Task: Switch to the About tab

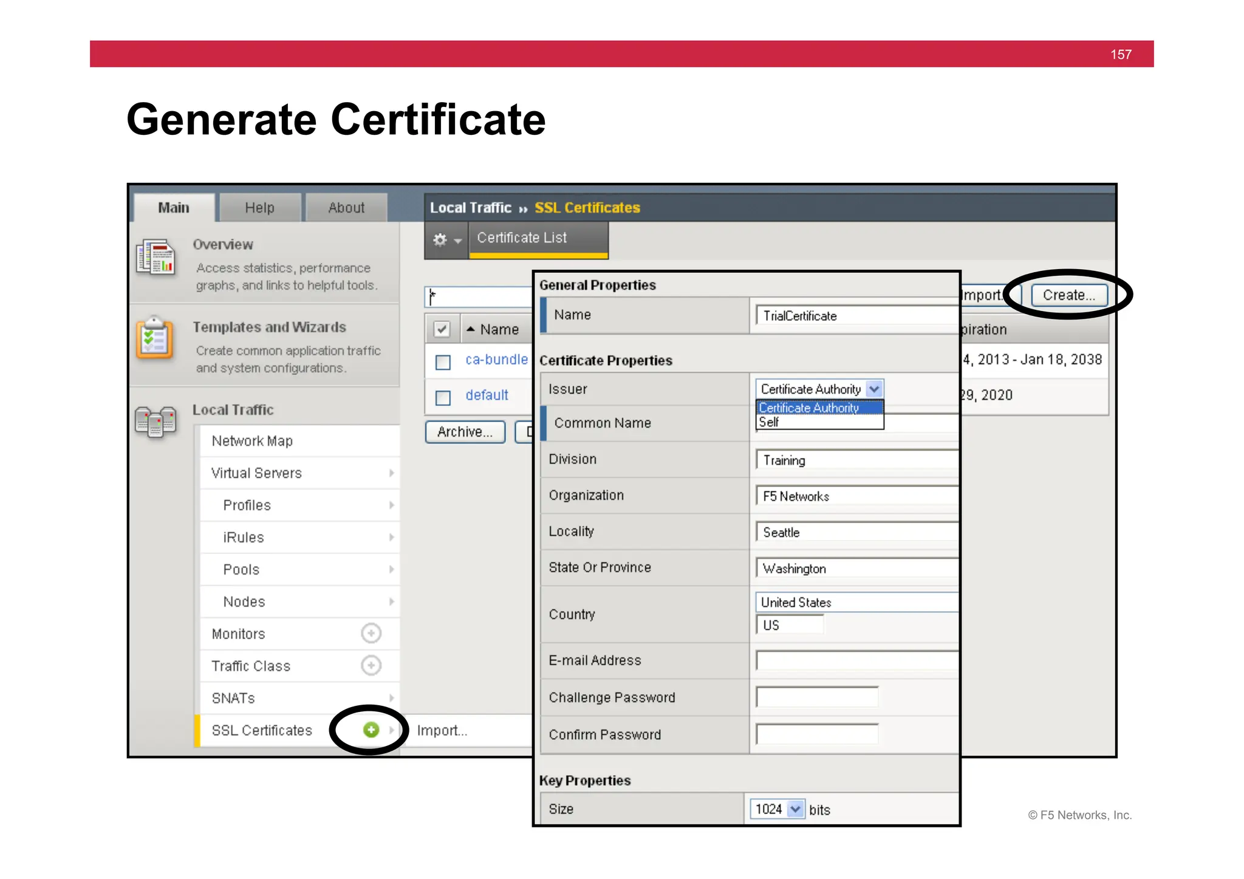Action: [346, 208]
